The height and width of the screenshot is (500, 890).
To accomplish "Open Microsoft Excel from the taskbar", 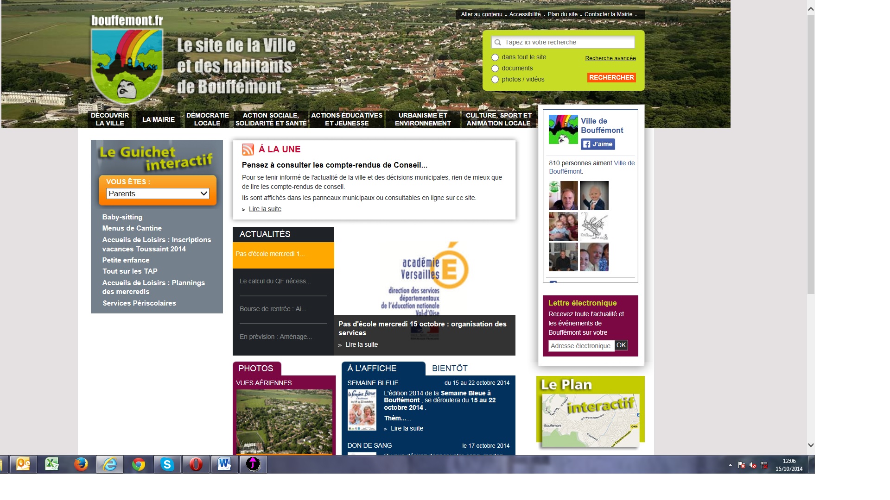I will pyautogui.click(x=52, y=464).
